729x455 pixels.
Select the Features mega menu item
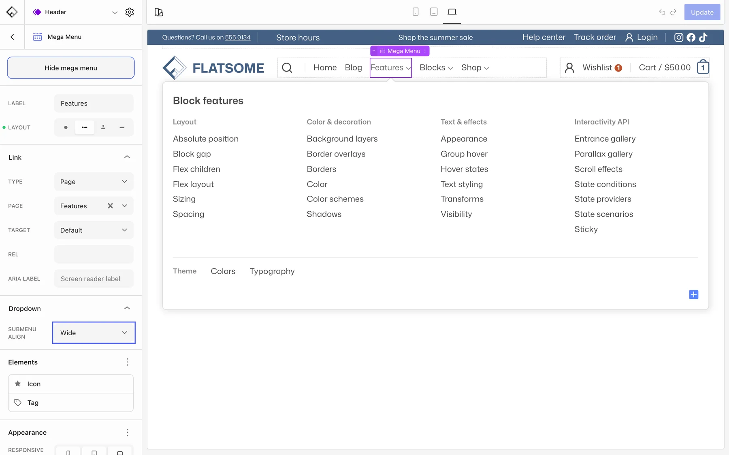coord(391,68)
